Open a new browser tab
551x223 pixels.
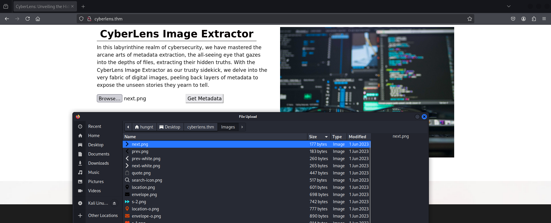[83, 6]
